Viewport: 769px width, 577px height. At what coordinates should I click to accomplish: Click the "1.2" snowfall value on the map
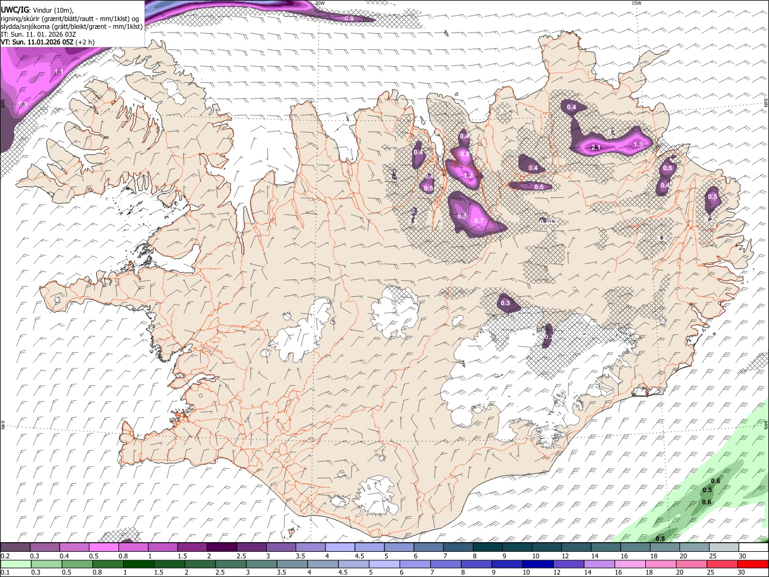point(469,176)
